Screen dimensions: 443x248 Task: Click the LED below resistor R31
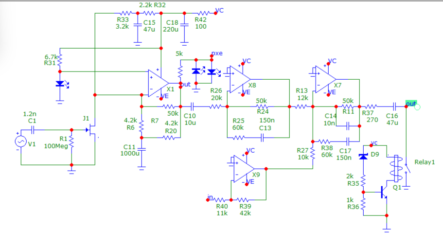(60, 84)
